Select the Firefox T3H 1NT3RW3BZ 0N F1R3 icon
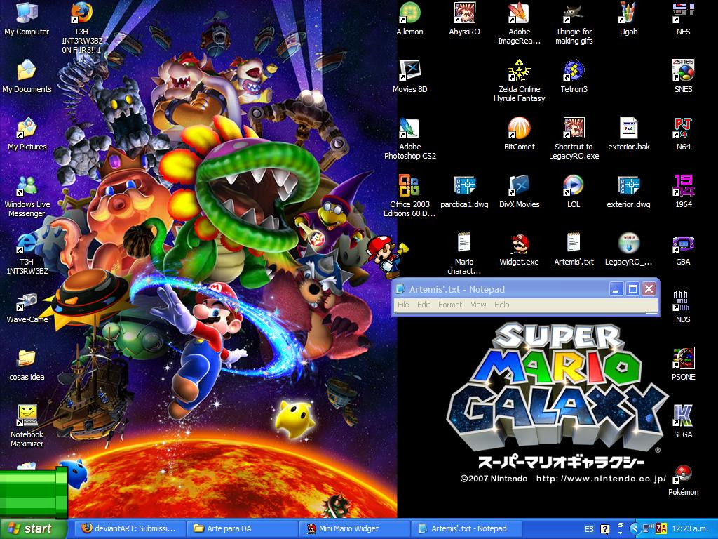Viewport: 718px width, 539px height. (x=81, y=14)
